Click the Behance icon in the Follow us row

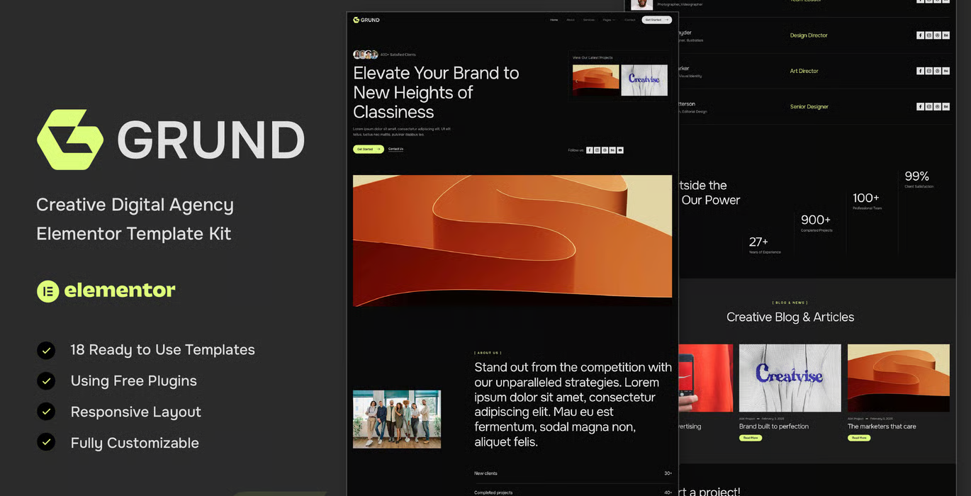pos(611,150)
